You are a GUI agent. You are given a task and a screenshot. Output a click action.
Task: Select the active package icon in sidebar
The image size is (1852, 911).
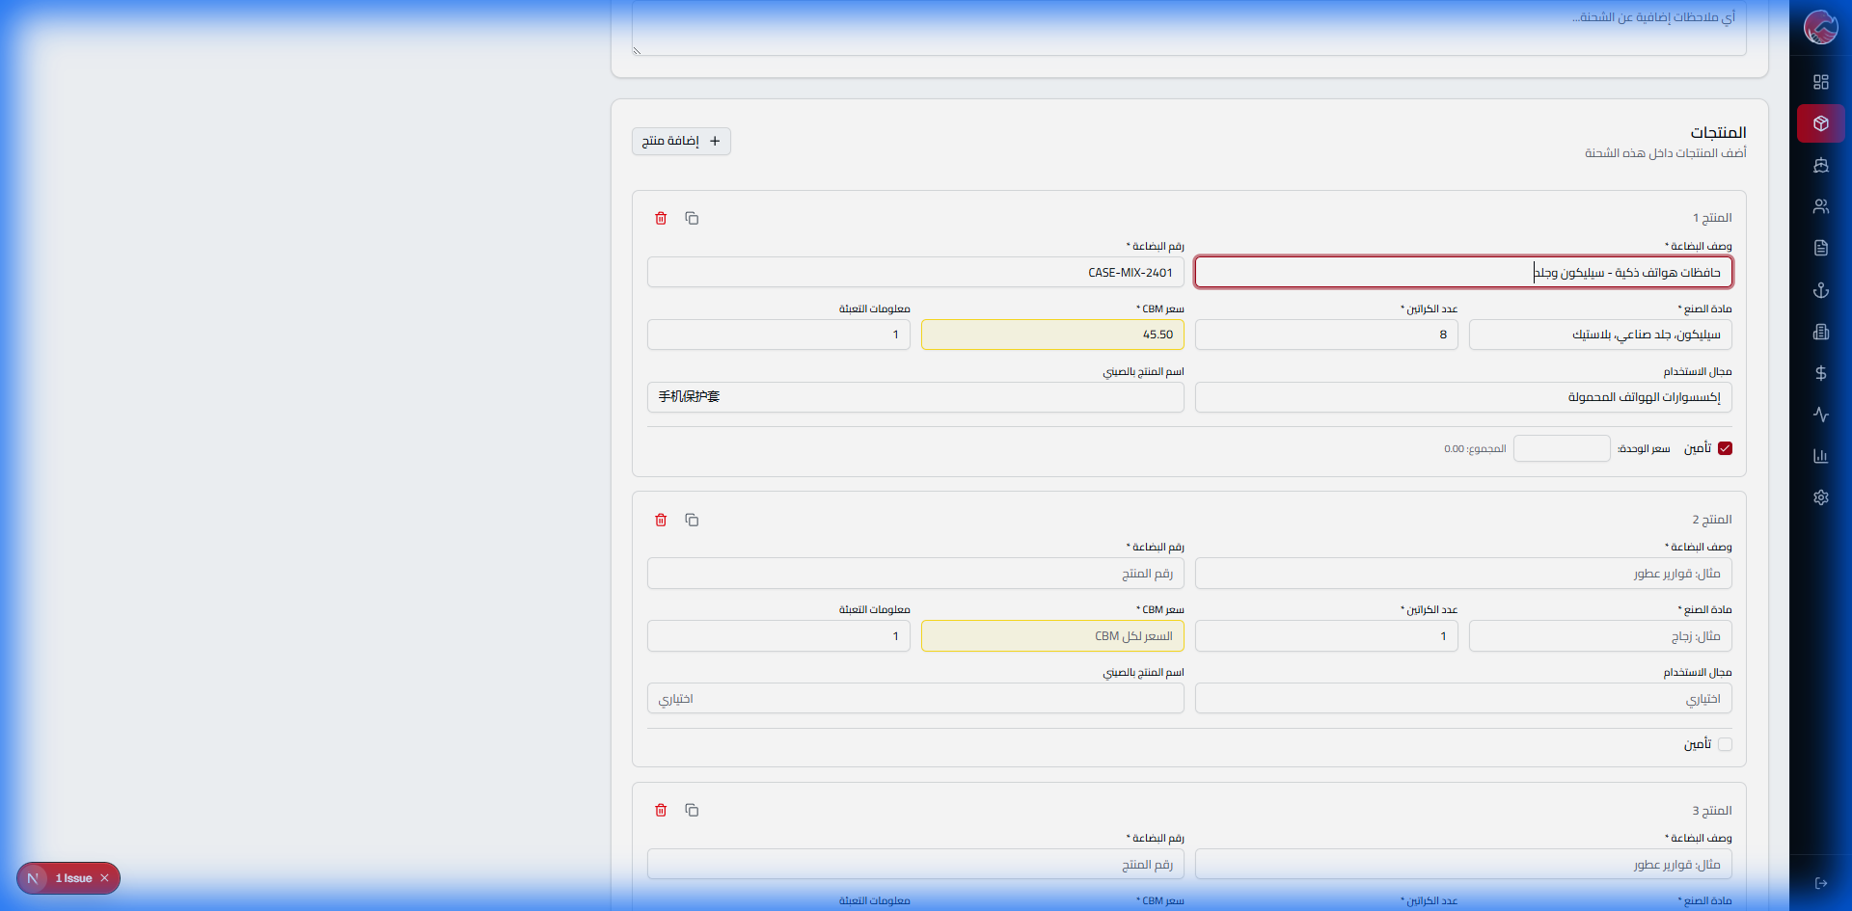1820,123
